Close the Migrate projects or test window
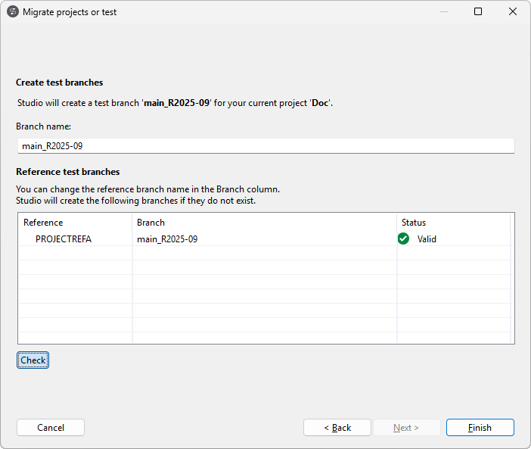This screenshot has height=449, width=531. pos(513,12)
